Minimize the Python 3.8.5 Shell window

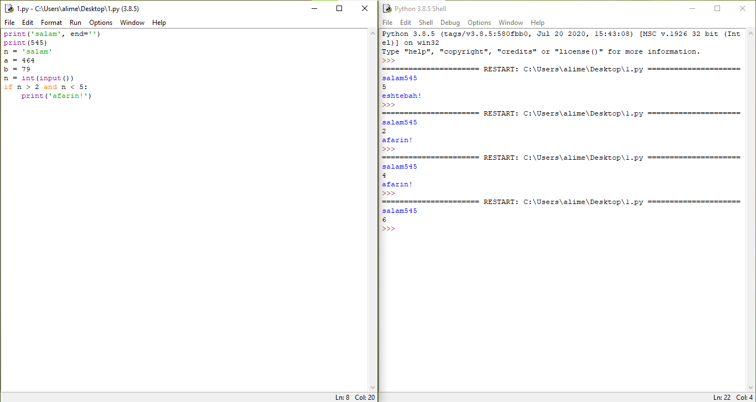coord(692,8)
